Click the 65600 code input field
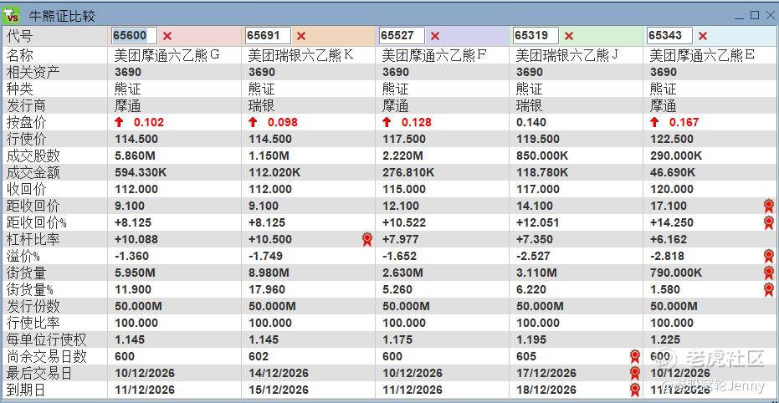The width and height of the screenshot is (779, 403). coord(134,36)
